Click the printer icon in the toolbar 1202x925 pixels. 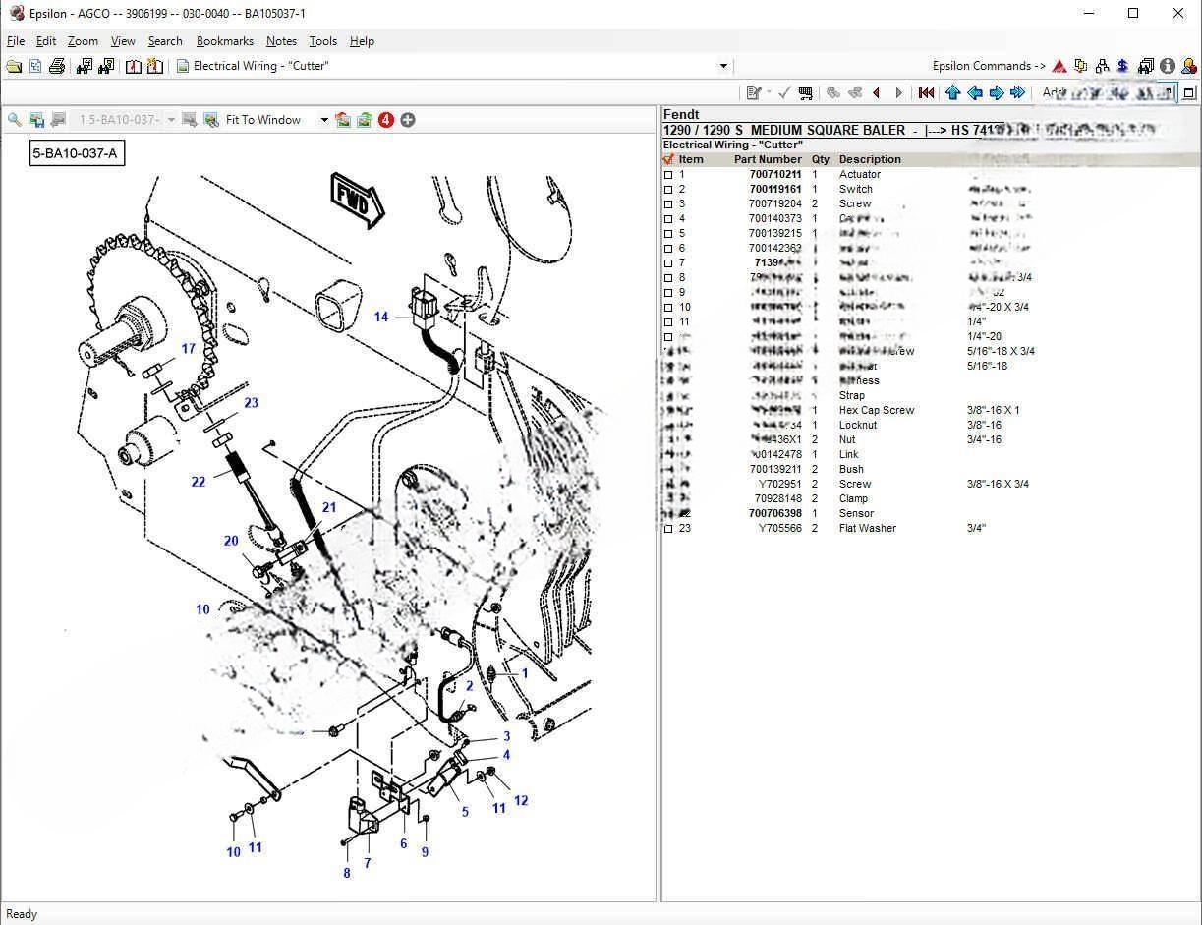point(57,66)
